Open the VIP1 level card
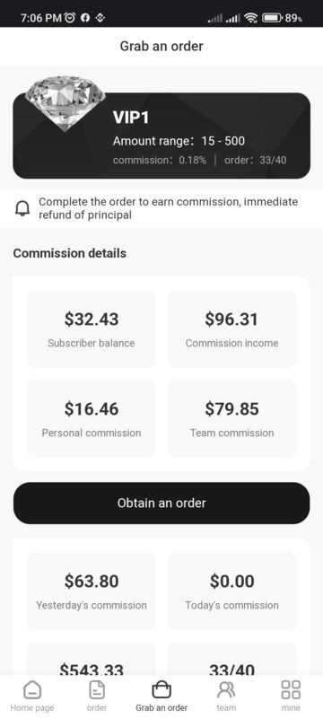The width and height of the screenshot is (323, 718). click(x=161, y=136)
